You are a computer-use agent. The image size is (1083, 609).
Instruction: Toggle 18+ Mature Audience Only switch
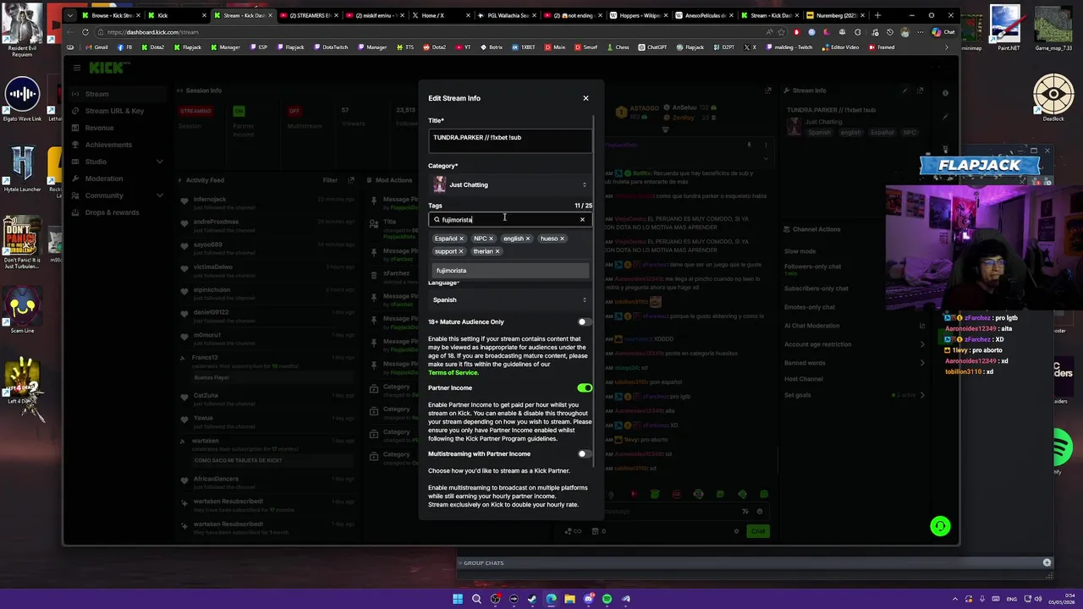pos(584,322)
